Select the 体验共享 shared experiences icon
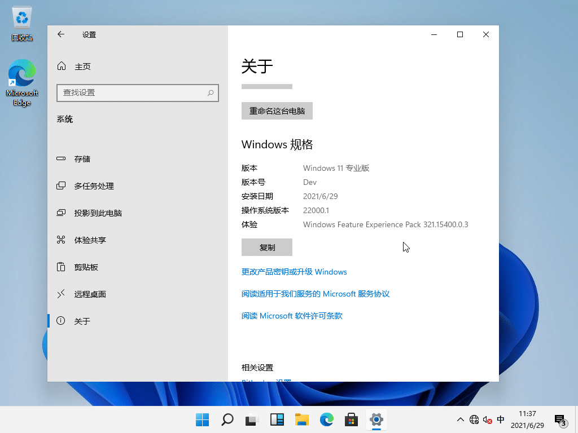This screenshot has width=578, height=433. pos(61,240)
